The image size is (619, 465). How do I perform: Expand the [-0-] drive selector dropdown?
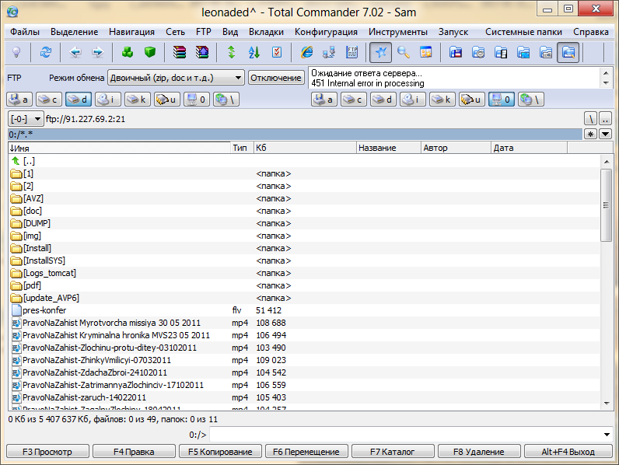tap(26, 119)
